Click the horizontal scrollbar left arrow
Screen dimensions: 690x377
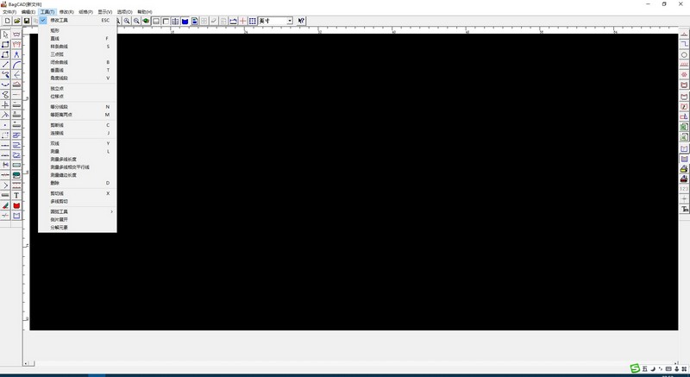[25, 363]
